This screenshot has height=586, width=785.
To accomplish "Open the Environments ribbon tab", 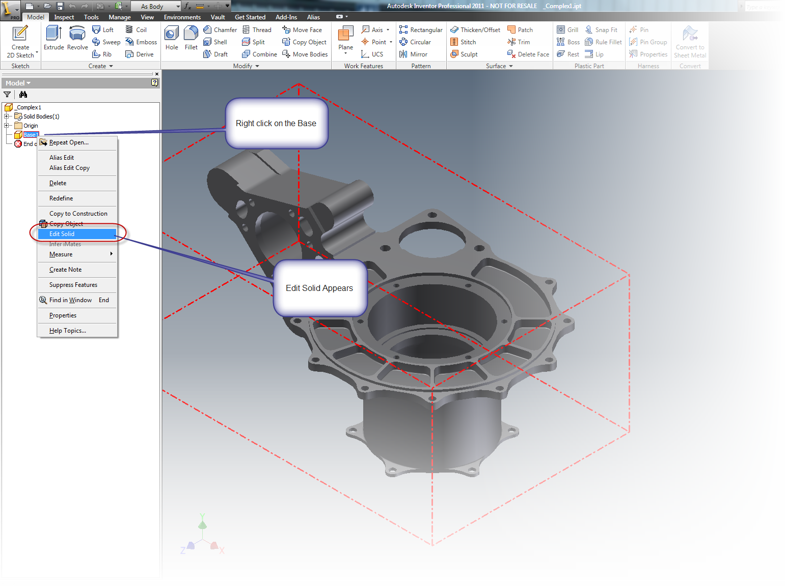I will click(x=182, y=17).
